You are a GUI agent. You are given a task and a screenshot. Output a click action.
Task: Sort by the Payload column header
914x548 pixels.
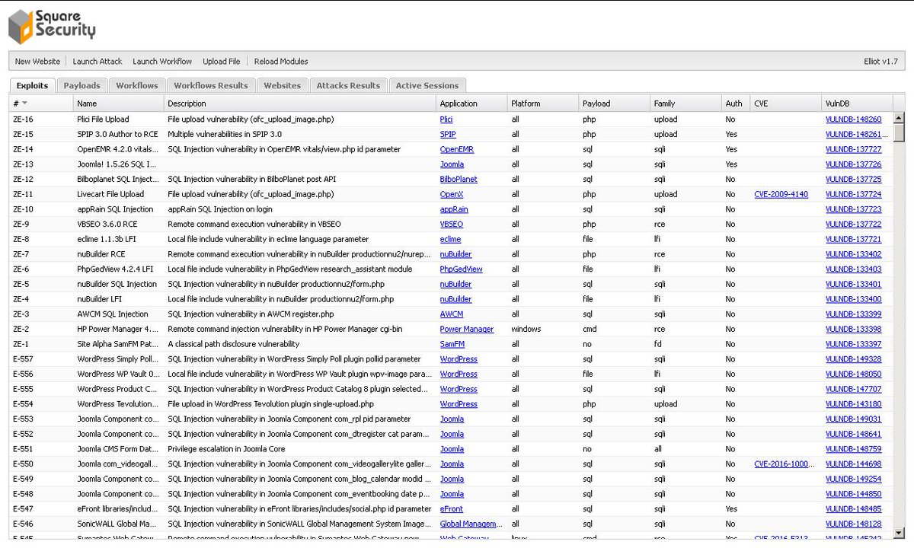(614, 103)
